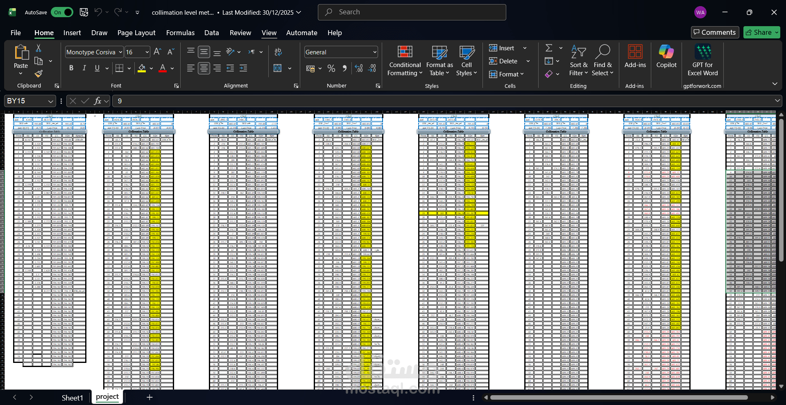Apply Percent Style format
Image resolution: width=786 pixels, height=405 pixels.
pyautogui.click(x=331, y=69)
